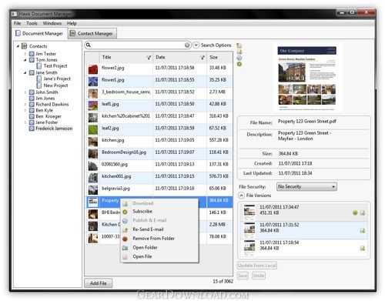The image size is (385, 301).
Task: Click Subscribe green icon in context menu
Action: click(125, 212)
